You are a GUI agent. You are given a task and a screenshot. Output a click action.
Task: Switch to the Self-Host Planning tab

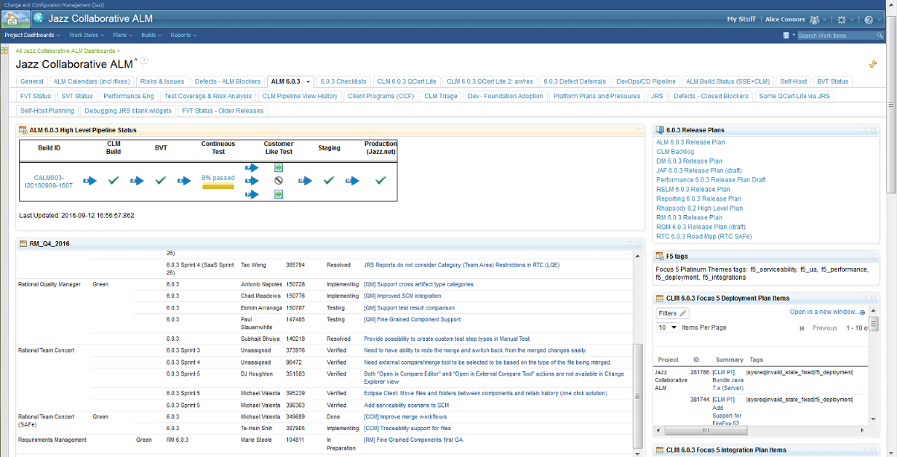point(47,110)
